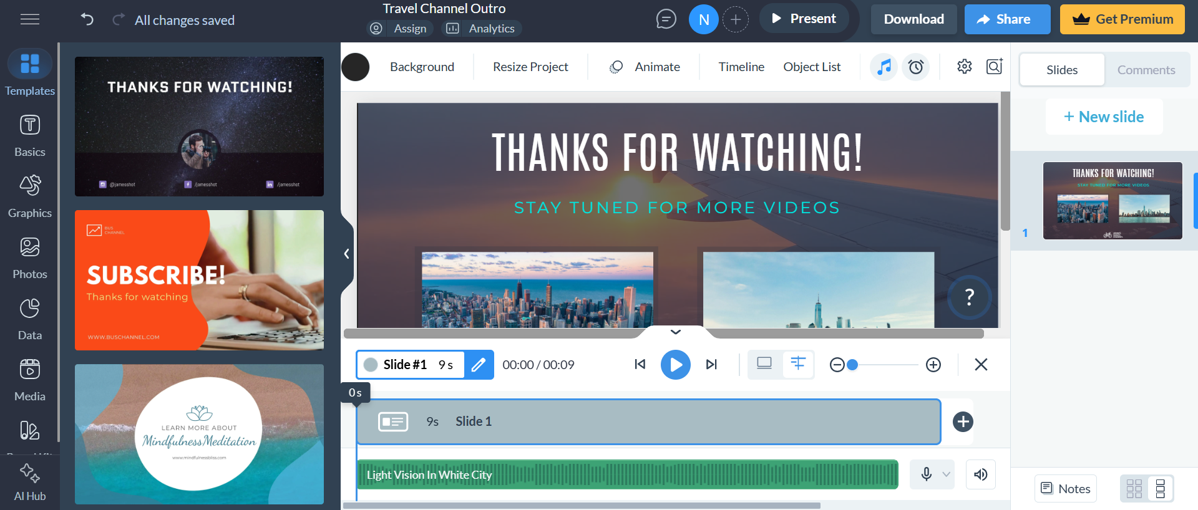
Task: Click the preview zoom search icon
Action: (994, 66)
